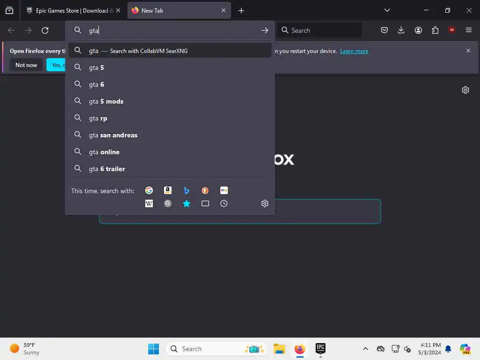Choose the 'gta 5' suggestion
Viewport: 480px width, 360px height.
pos(170,67)
